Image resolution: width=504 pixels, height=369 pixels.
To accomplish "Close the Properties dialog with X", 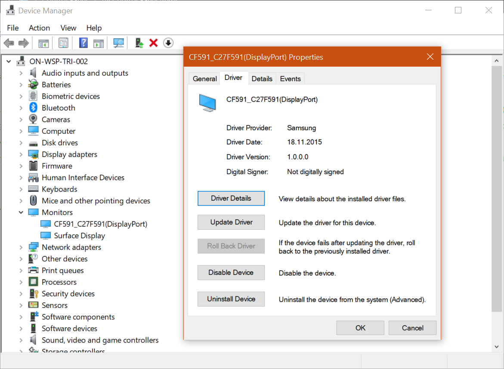I will click(430, 57).
